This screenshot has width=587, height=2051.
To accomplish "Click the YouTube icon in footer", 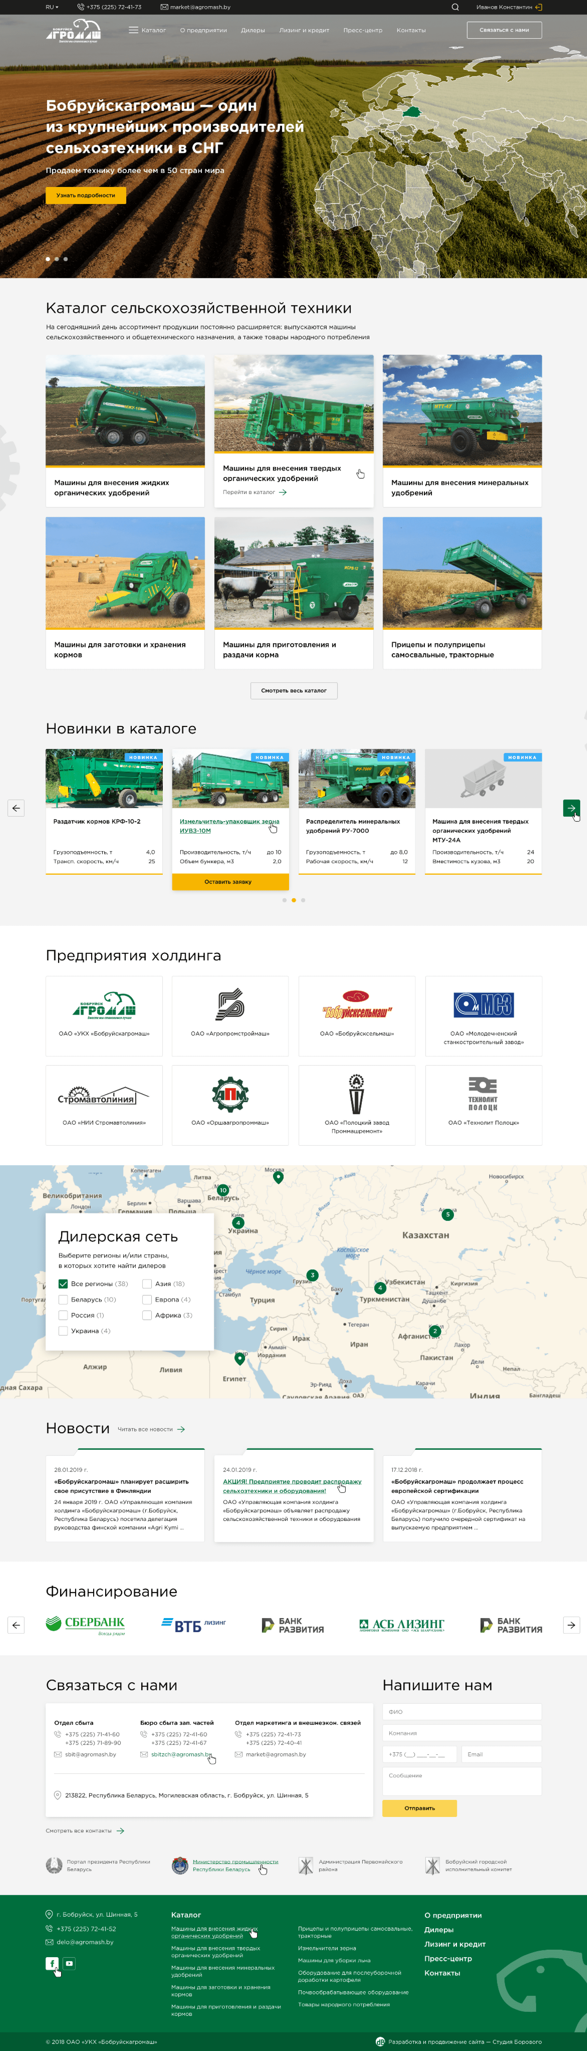I will pos(69,1963).
